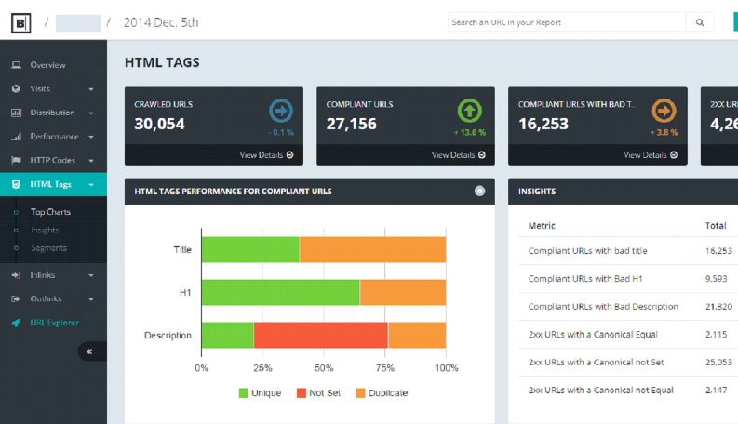Expand the Performance menu arrow
Image resolution: width=738 pixels, height=424 pixels.
click(x=91, y=137)
